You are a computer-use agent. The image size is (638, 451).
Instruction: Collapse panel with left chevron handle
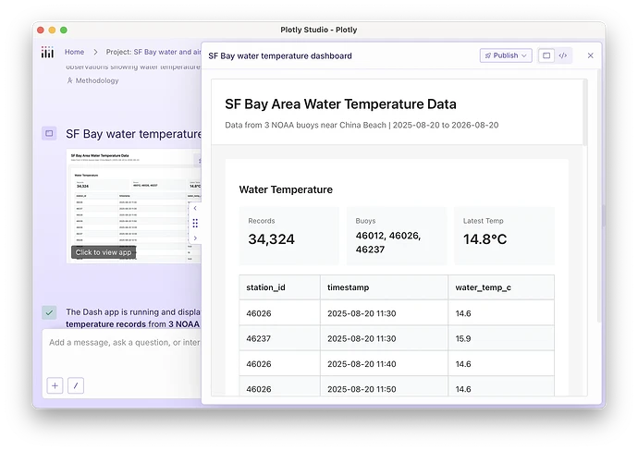(x=195, y=208)
